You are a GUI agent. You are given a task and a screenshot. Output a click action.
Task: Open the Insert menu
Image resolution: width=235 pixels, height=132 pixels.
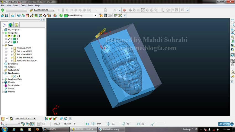point(16,6)
